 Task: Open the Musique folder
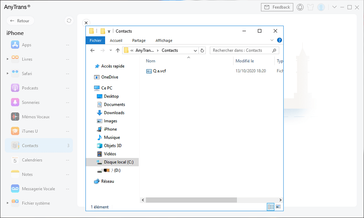[113, 138]
